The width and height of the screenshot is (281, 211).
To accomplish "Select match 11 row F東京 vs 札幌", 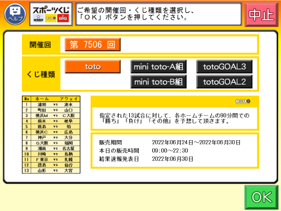I will tap(51, 160).
